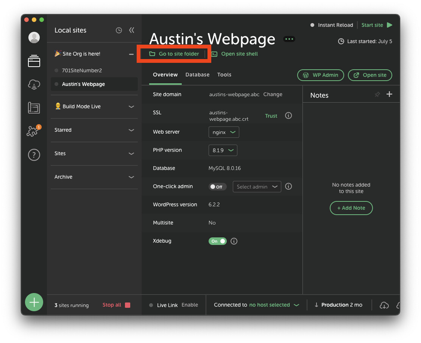Screen dimensions: 421x343
Task: Click the pin notes icon
Action: pos(377,94)
